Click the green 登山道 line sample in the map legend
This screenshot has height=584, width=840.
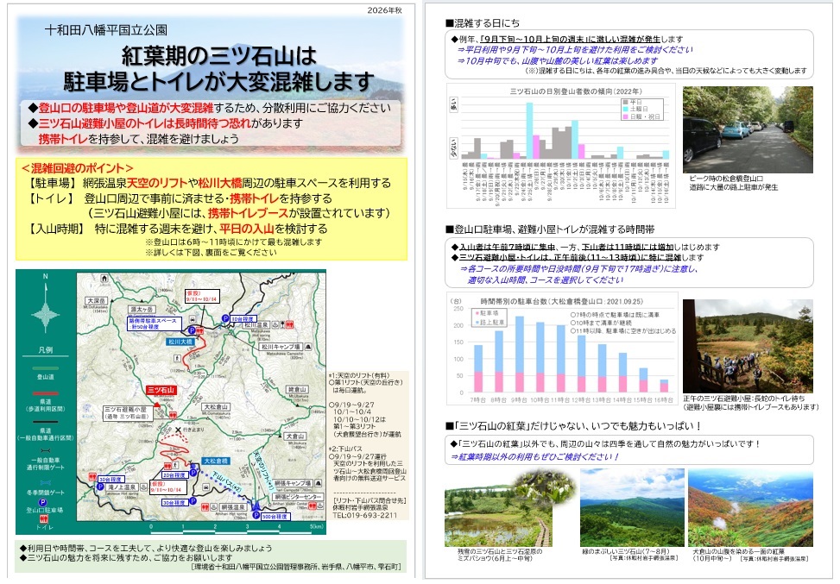click(x=46, y=368)
